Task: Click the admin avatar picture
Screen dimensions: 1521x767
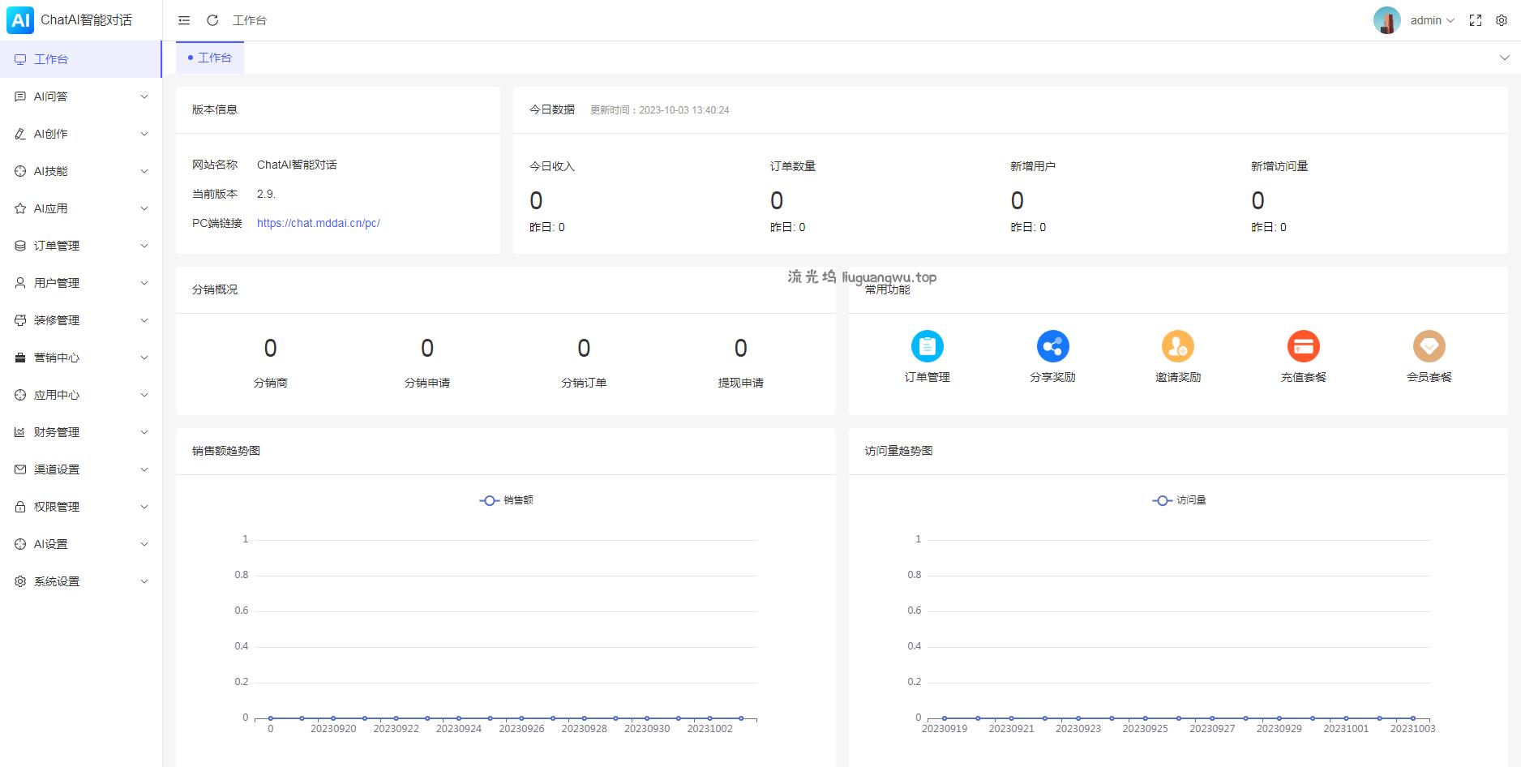Action: 1386,20
